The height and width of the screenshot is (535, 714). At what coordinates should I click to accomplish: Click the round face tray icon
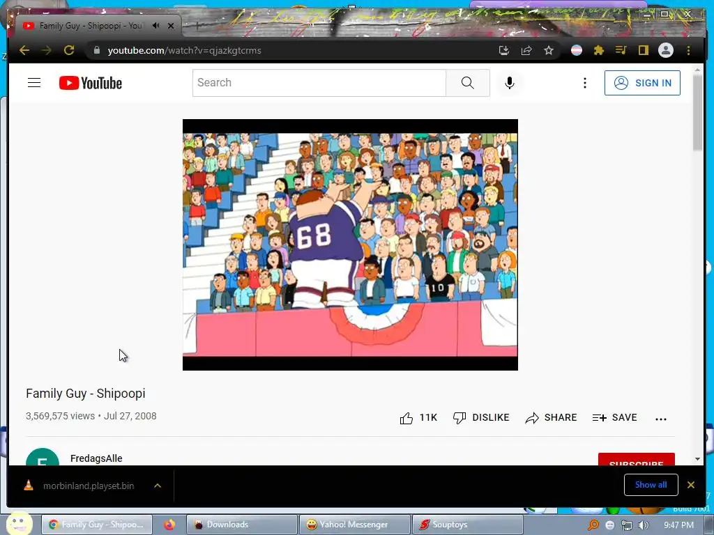(610, 525)
